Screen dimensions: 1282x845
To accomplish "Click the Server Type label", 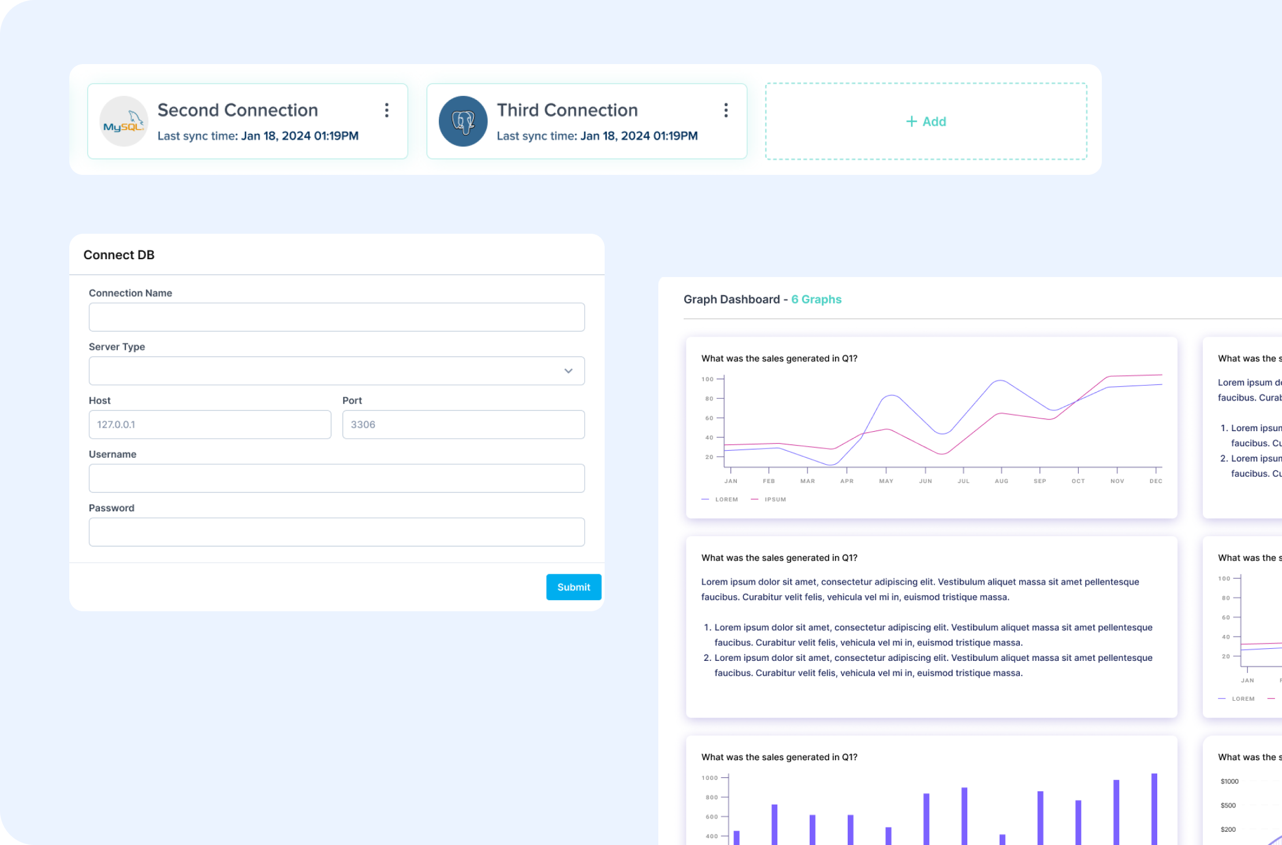I will [x=117, y=346].
